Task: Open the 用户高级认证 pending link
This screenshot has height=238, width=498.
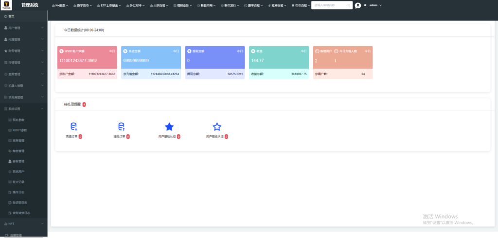Action: (x=217, y=137)
